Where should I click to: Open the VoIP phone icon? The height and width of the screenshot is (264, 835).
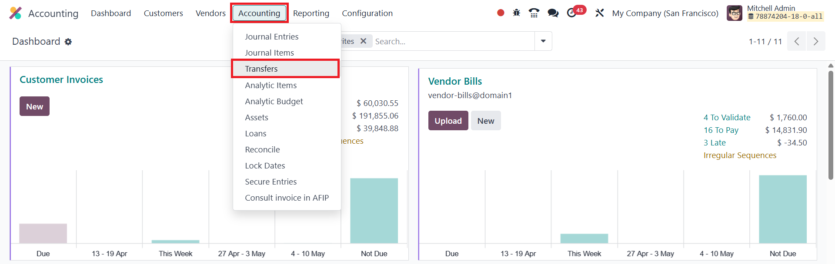click(534, 13)
